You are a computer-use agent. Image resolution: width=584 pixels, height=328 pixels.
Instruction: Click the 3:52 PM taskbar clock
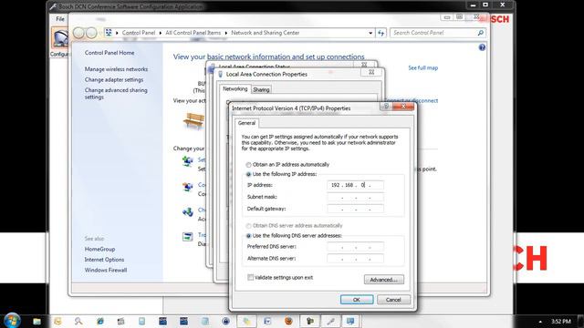[561, 322]
